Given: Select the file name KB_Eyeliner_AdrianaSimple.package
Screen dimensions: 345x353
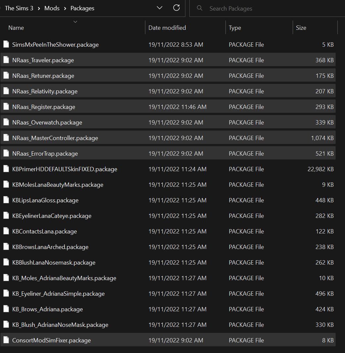Looking at the screenshot, I should (59, 293).
